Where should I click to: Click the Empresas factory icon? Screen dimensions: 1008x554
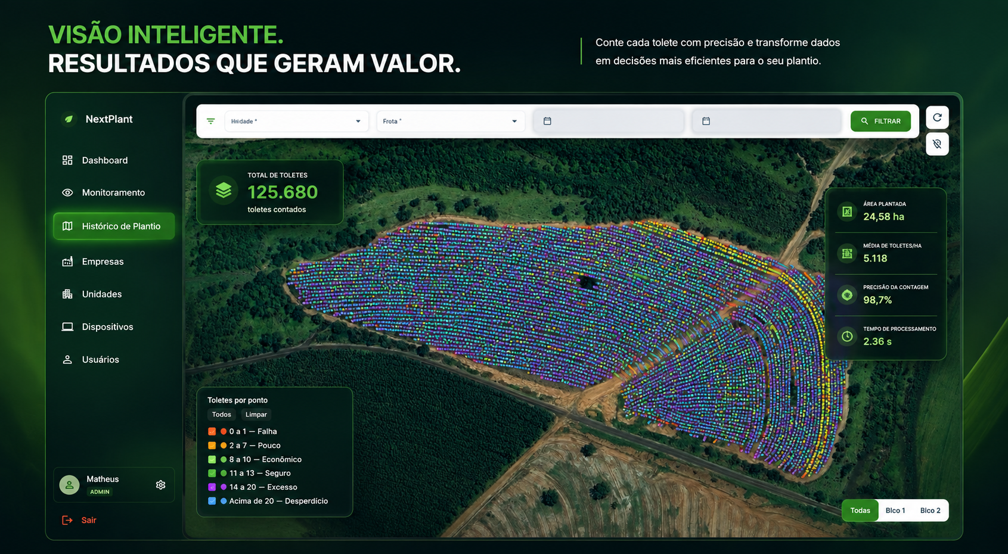tap(67, 262)
